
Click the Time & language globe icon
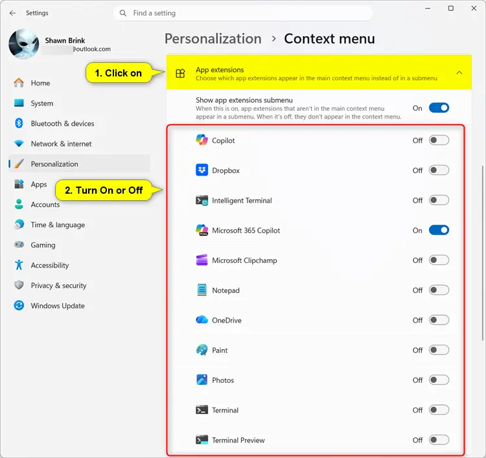[19, 224]
